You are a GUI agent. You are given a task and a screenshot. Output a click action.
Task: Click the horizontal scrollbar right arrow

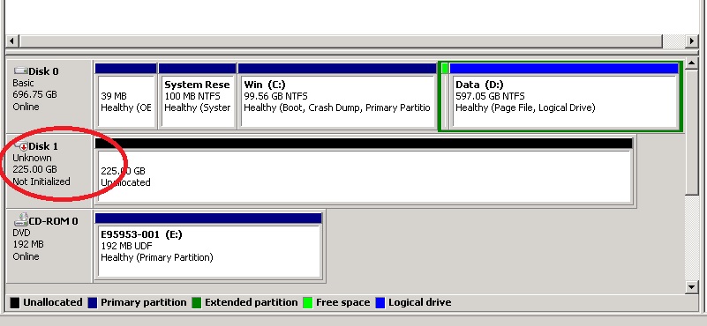[692, 41]
